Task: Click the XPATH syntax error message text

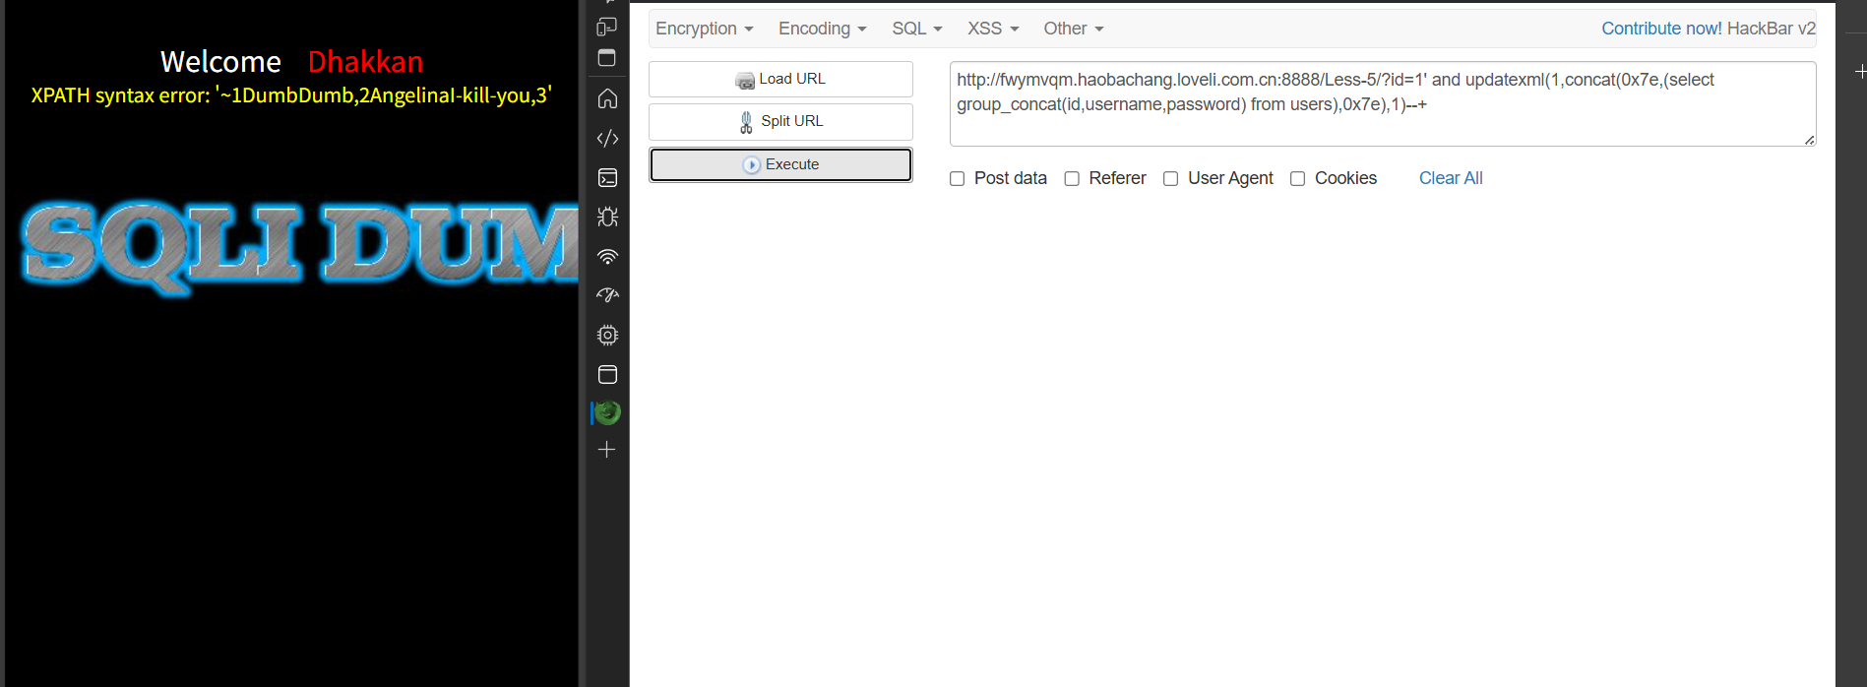Action: [291, 95]
